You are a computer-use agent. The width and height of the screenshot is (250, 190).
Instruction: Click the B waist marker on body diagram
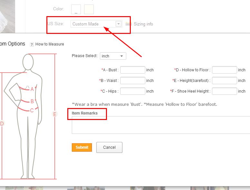32,102
